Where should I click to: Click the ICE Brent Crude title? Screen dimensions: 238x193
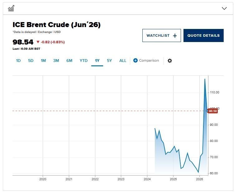56,25
